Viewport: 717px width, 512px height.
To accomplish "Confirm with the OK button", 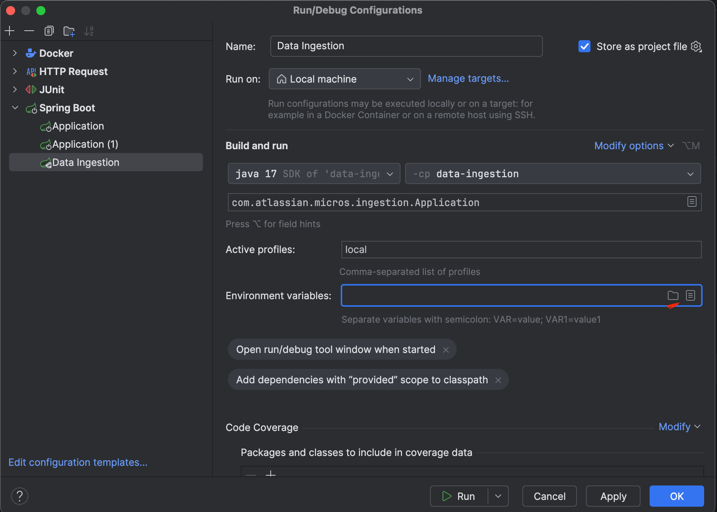I will click(676, 496).
